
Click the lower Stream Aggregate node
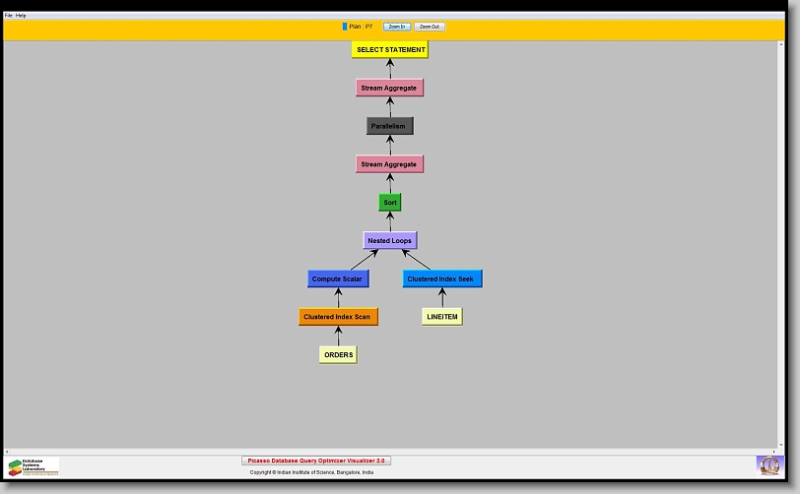click(x=389, y=164)
